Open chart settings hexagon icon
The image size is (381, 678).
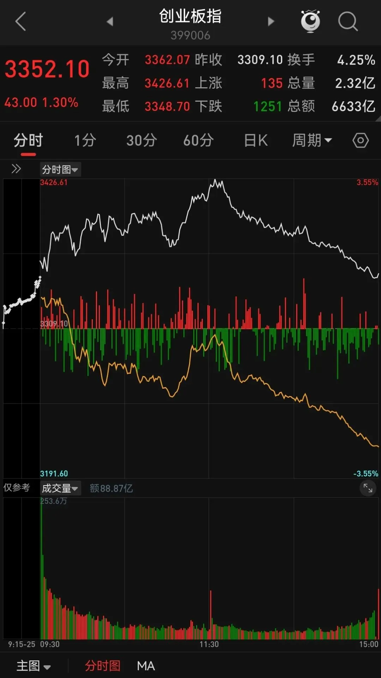tap(361, 141)
